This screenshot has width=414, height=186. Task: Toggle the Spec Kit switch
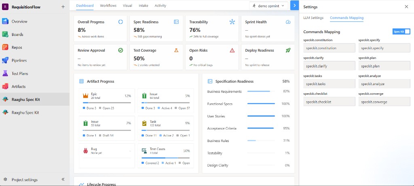click(x=401, y=31)
